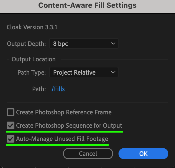This screenshot has width=175, height=168.
Task: Click the Output Depth label
Action: click(26, 44)
